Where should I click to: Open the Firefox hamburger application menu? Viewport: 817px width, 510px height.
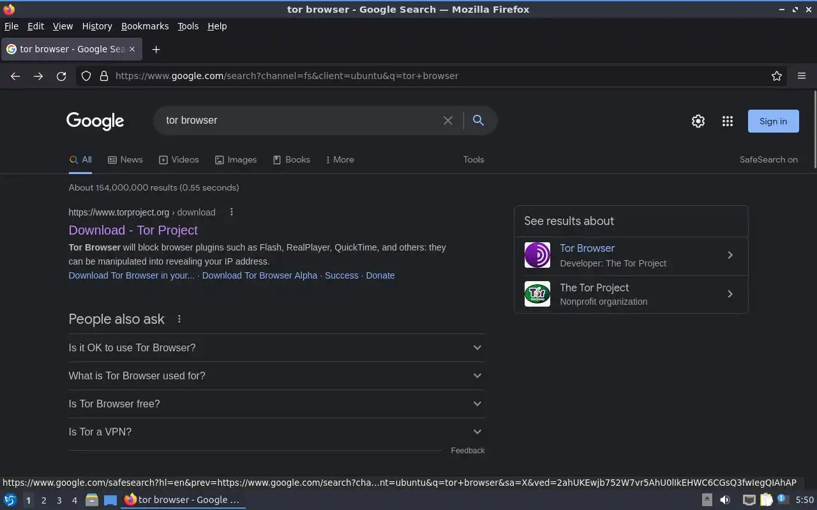pyautogui.click(x=802, y=76)
